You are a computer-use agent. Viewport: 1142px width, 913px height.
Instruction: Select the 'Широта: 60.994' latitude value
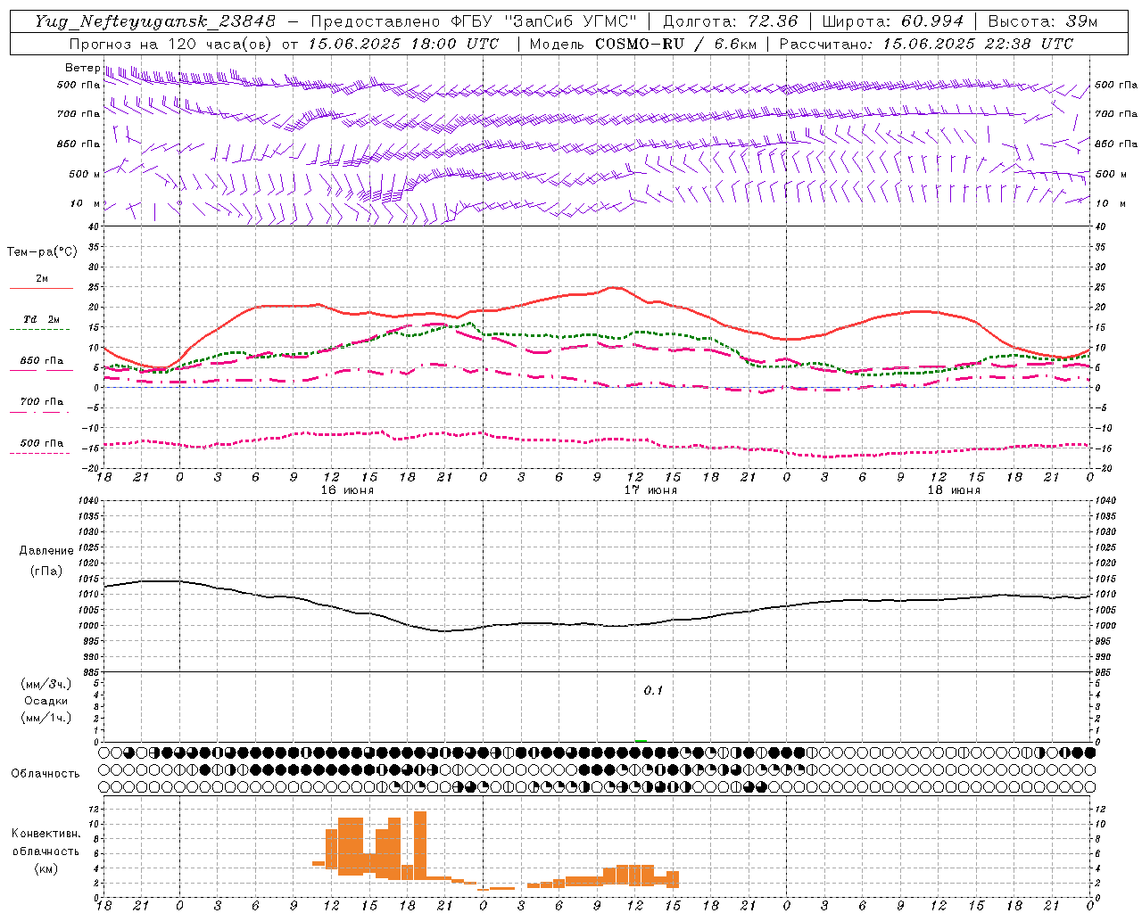click(x=893, y=21)
